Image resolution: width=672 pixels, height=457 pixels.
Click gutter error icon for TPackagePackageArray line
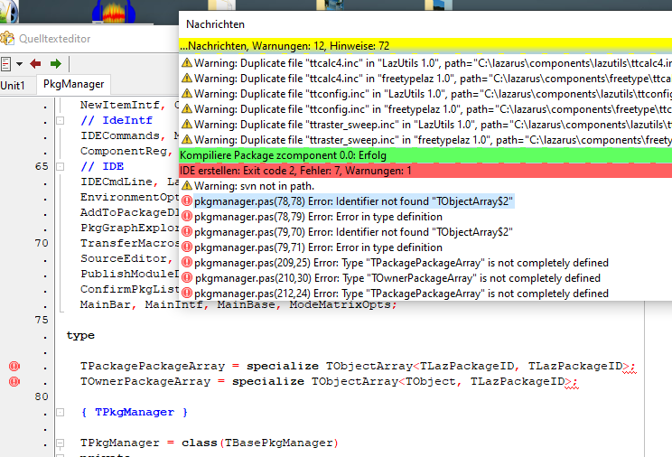(x=14, y=367)
